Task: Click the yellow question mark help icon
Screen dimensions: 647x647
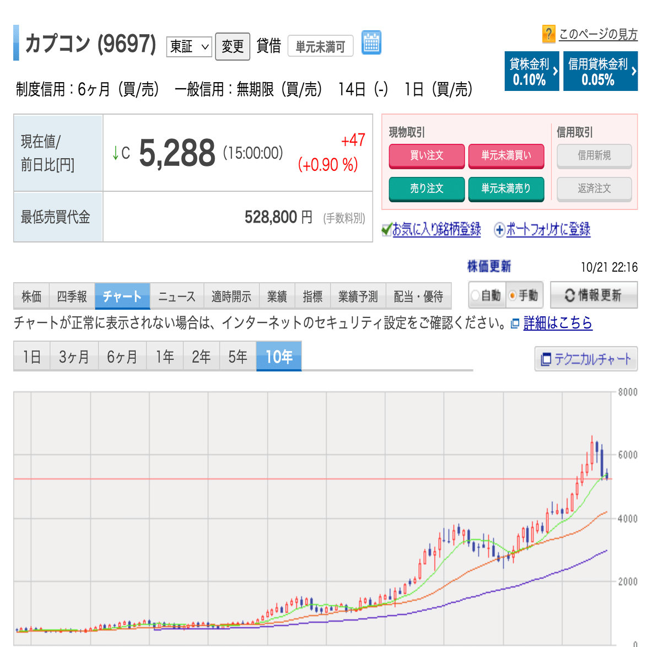Action: click(x=548, y=34)
